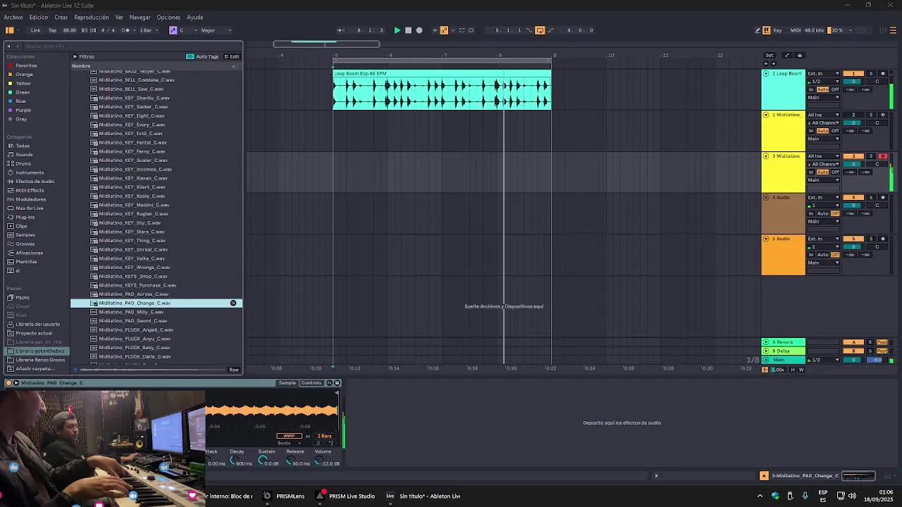Toggle the lock envelopes icon

[x=799, y=55]
